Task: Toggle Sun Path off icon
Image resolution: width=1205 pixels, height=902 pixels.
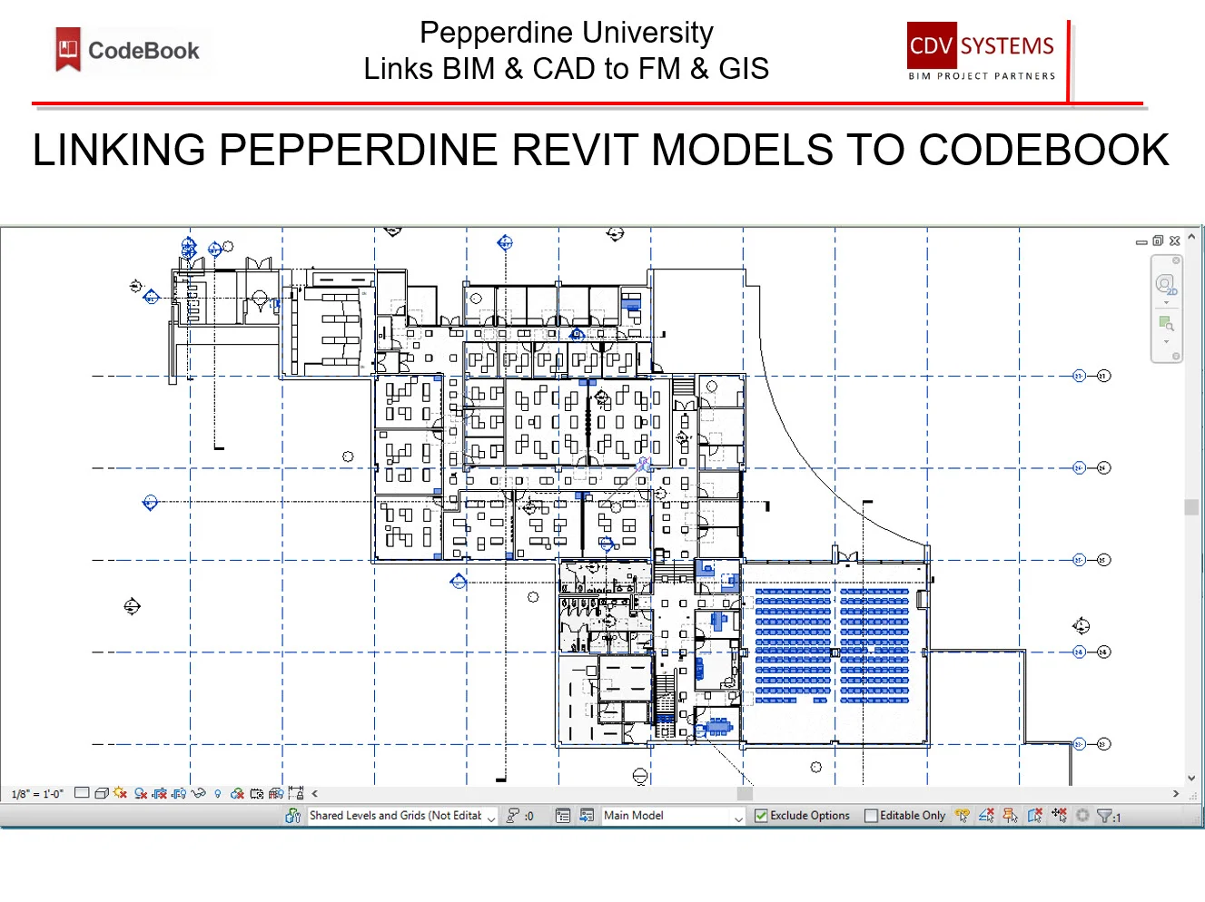Action: click(x=120, y=792)
